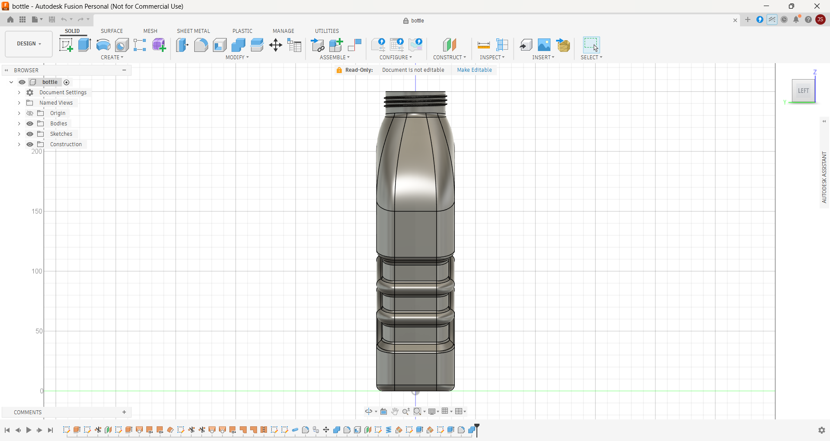The height and width of the screenshot is (441, 830).
Task: Go to the Home tab icon
Action: point(10,19)
